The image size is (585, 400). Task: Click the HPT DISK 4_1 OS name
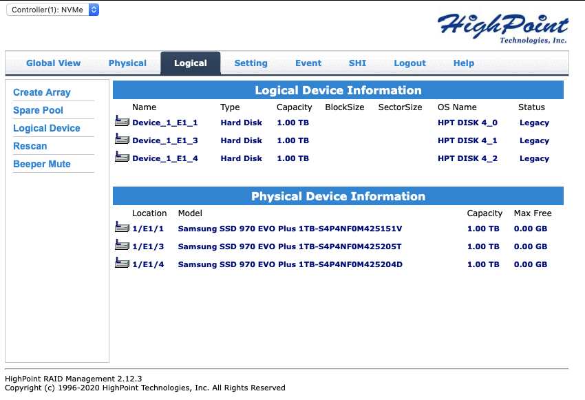pos(467,140)
